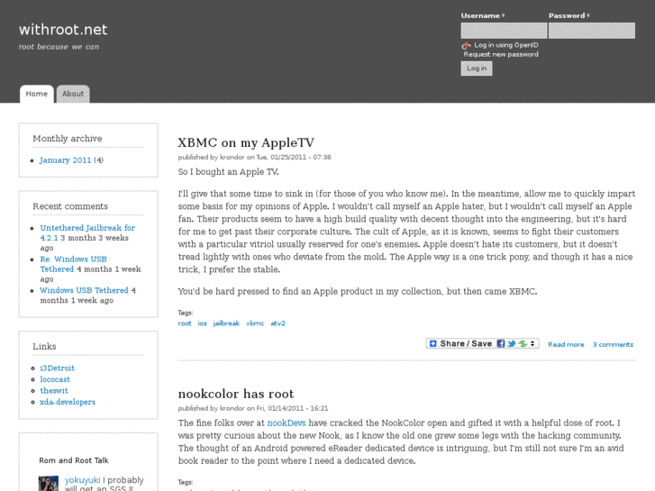Switch to the Home tab
The width and height of the screenshot is (655, 491).
click(37, 94)
